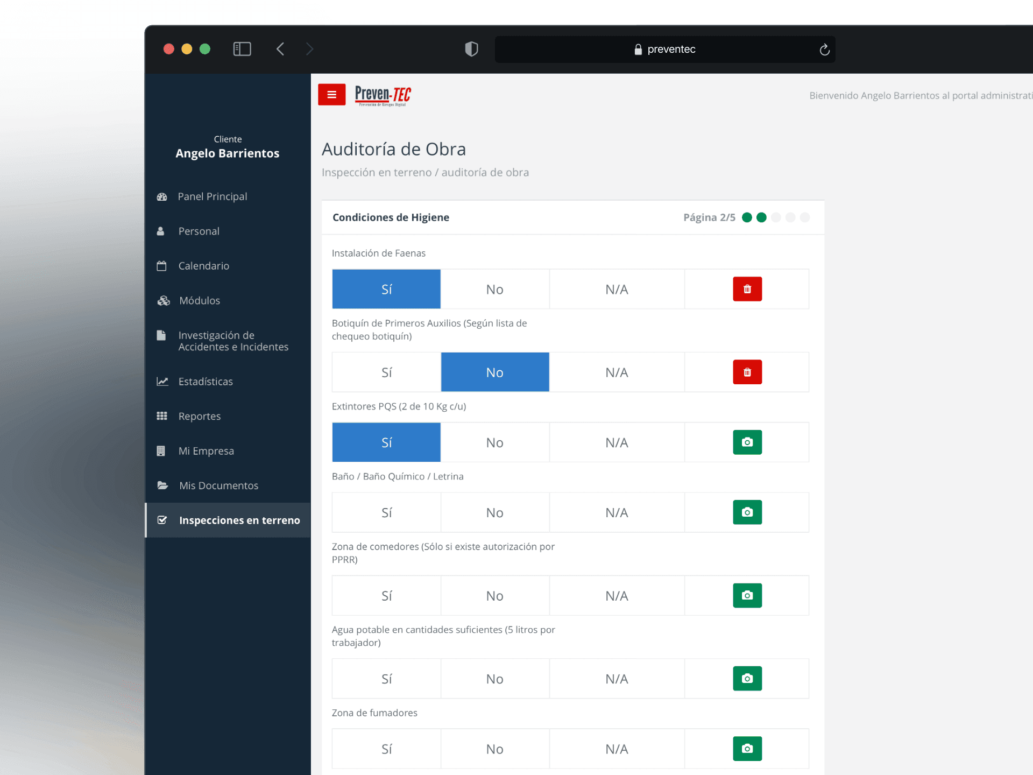
Task: Select Sí for Agua potable
Action: pos(386,679)
